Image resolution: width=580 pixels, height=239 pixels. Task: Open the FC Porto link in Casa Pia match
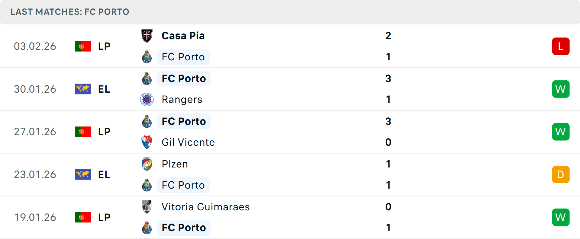[x=183, y=57]
